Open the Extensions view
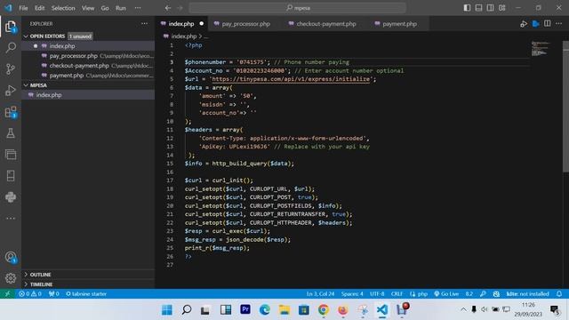 click(11, 112)
